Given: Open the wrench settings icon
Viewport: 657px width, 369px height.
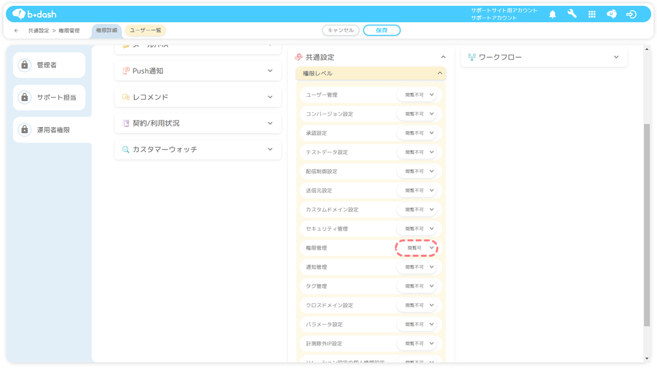Looking at the screenshot, I should click(572, 14).
